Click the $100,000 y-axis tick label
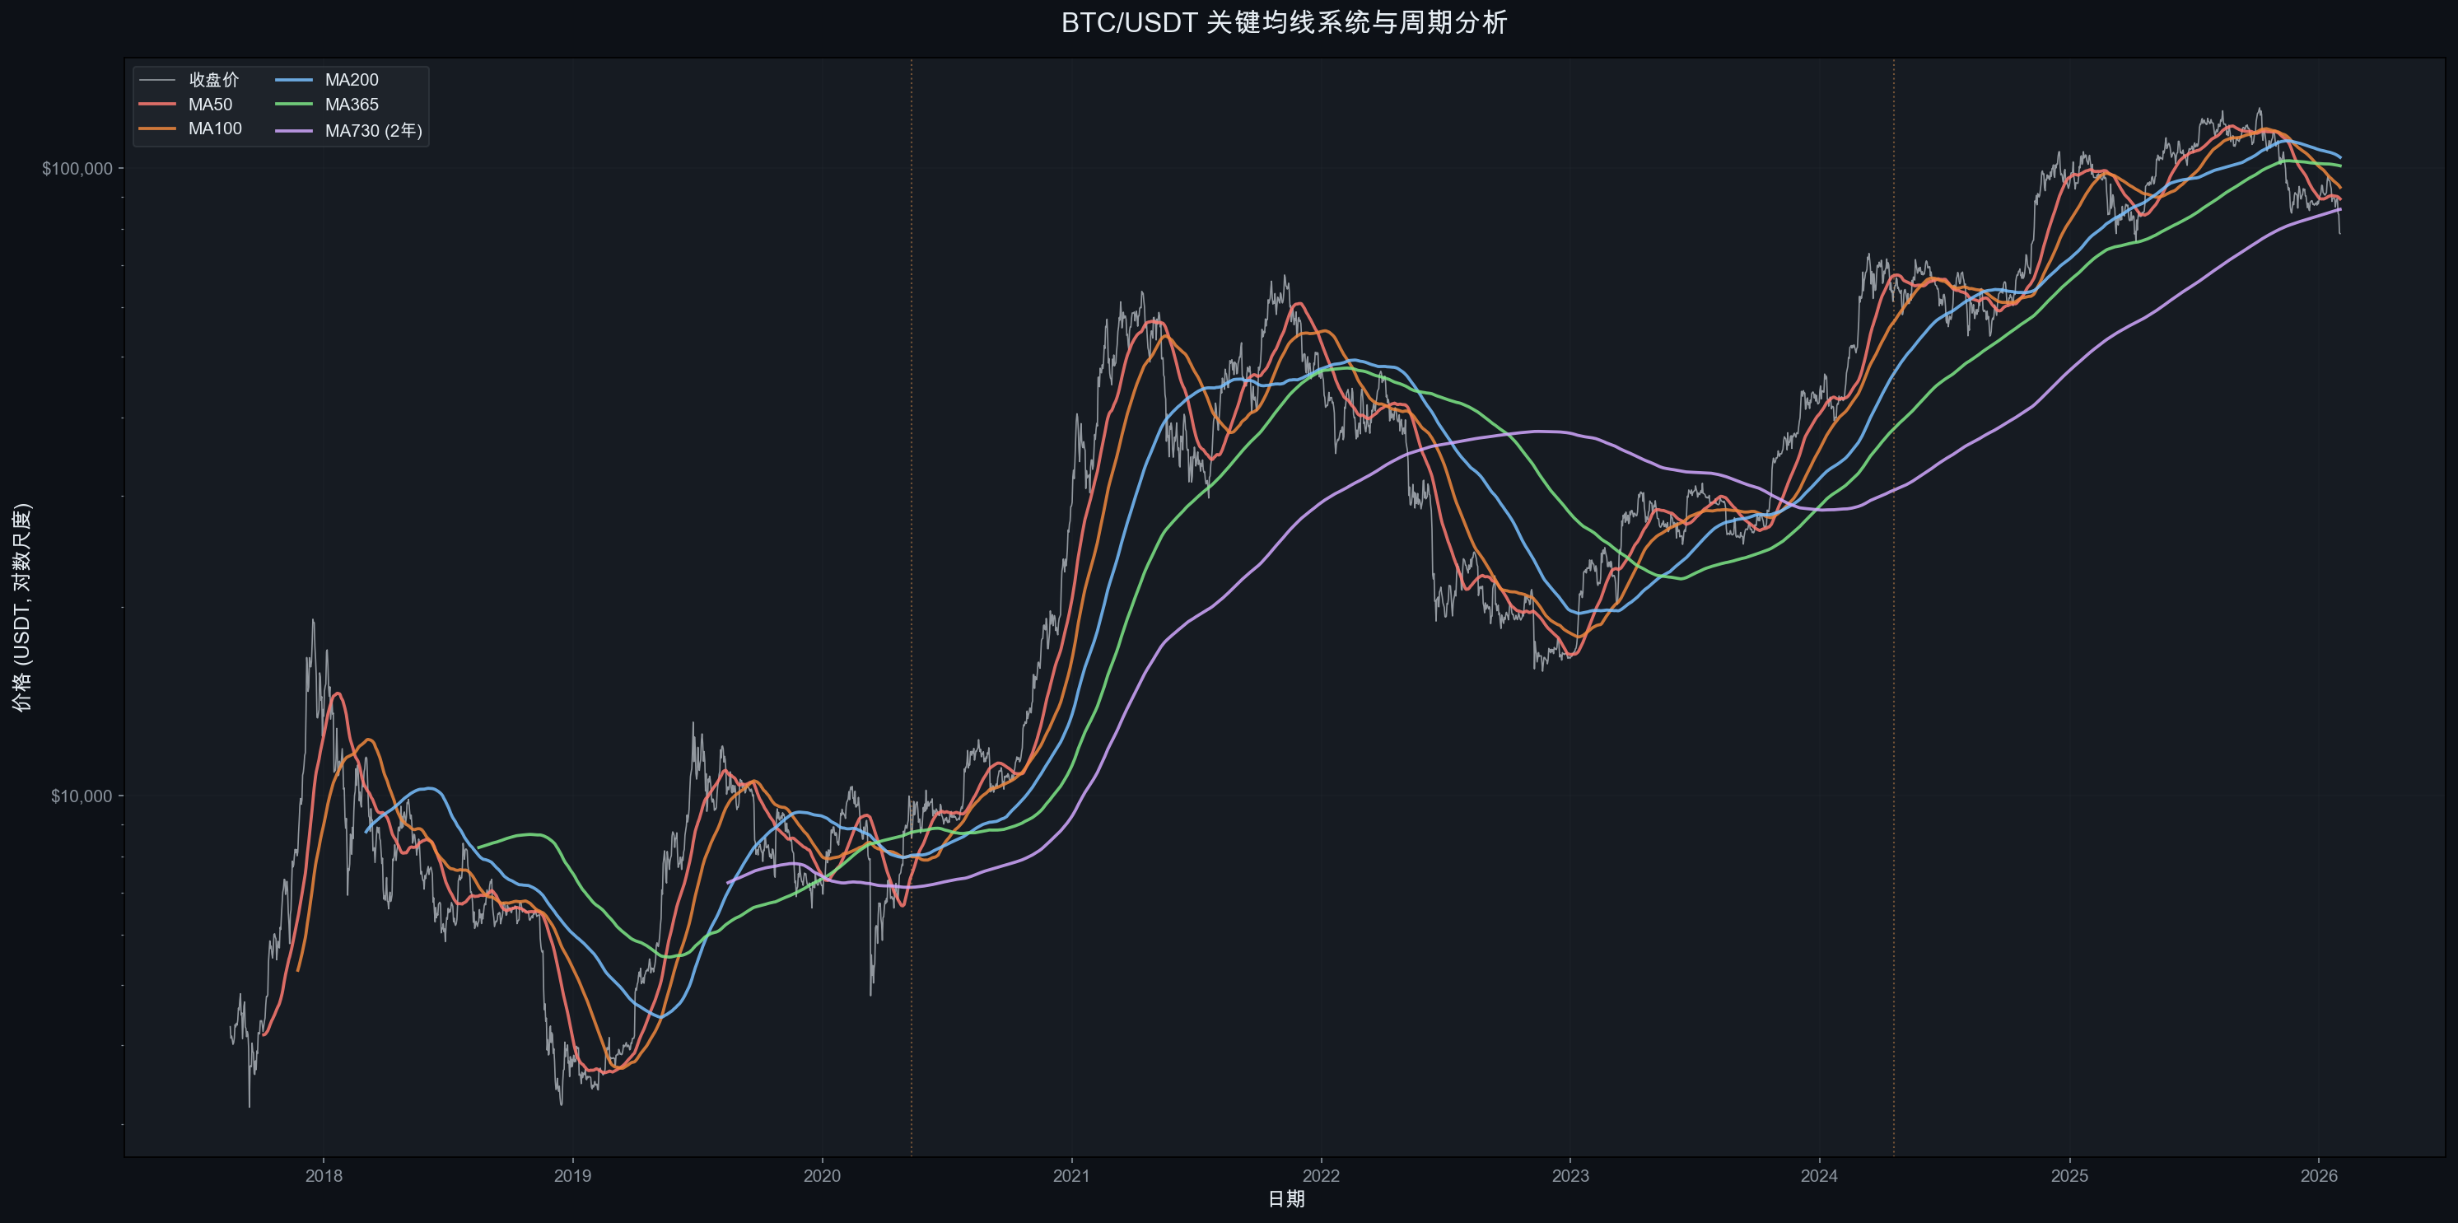Image resolution: width=2458 pixels, height=1223 pixels. click(77, 169)
